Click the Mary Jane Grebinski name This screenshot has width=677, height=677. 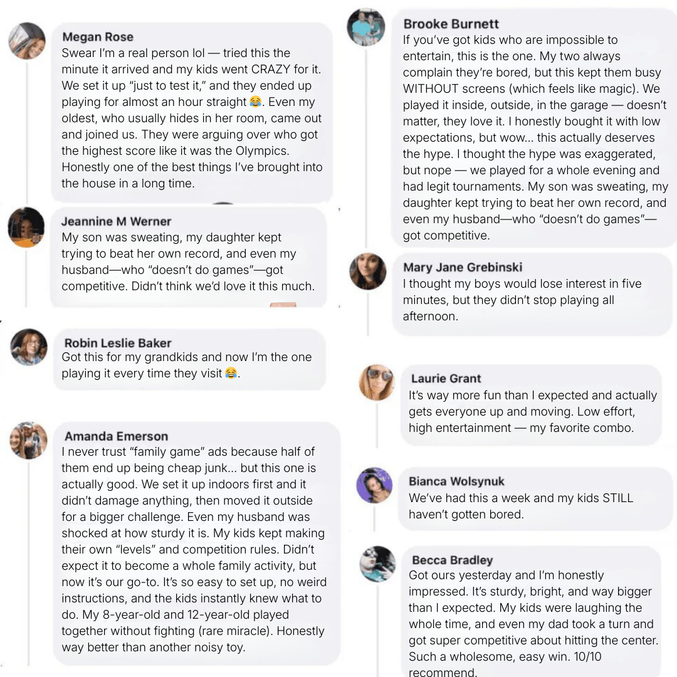click(463, 268)
